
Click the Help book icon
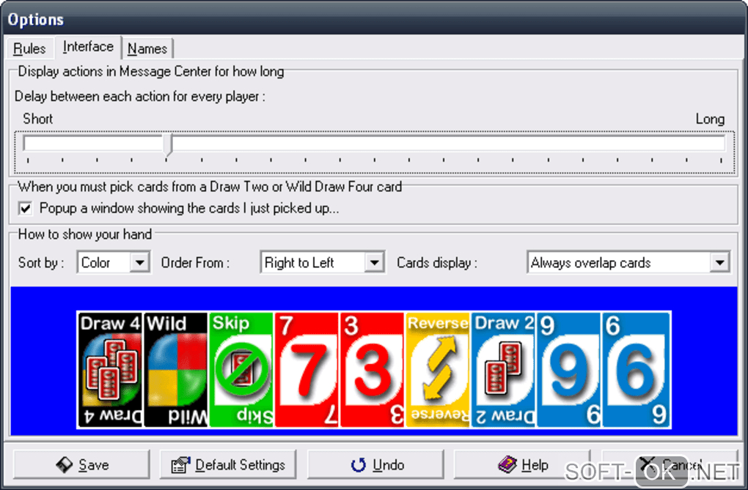point(507,464)
